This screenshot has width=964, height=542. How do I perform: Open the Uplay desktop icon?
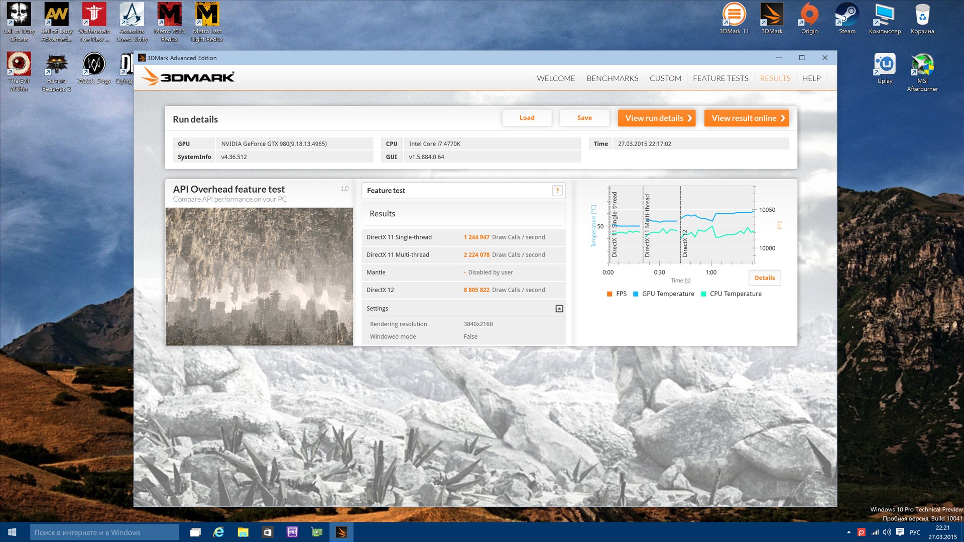(885, 65)
